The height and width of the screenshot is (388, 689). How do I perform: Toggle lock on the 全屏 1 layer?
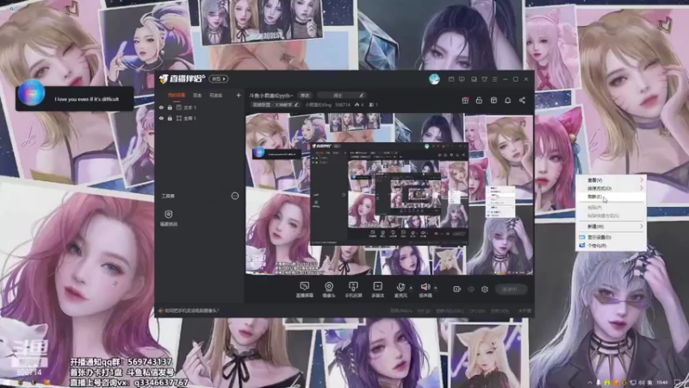pos(170,118)
